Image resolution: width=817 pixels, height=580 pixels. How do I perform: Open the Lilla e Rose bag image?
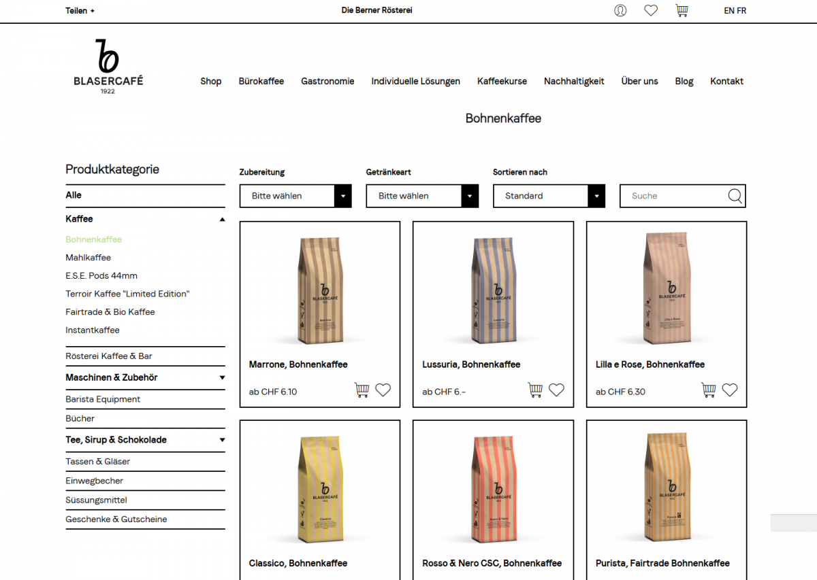tap(667, 289)
